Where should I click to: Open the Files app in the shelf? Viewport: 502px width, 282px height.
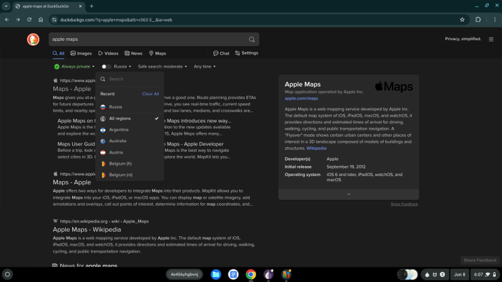click(216, 274)
